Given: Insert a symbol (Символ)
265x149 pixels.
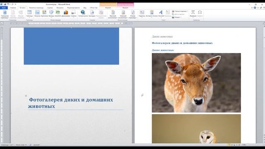Looking at the screenshot, I should 200,14.
